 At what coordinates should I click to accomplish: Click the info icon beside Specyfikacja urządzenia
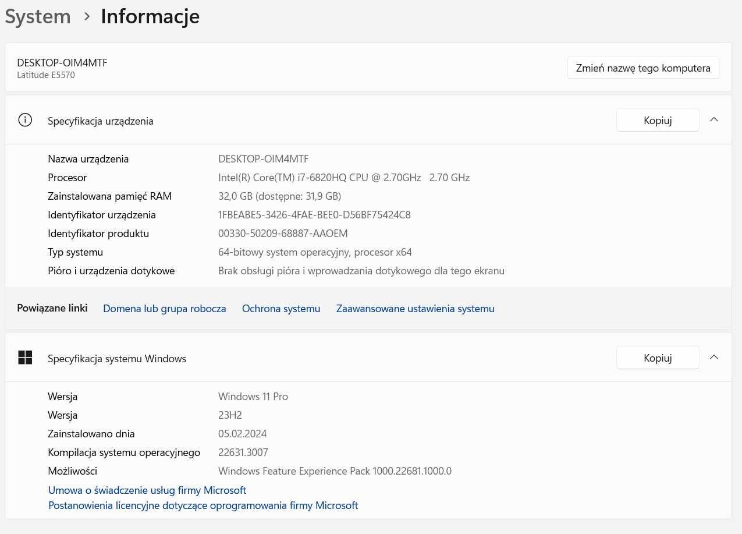(x=25, y=121)
